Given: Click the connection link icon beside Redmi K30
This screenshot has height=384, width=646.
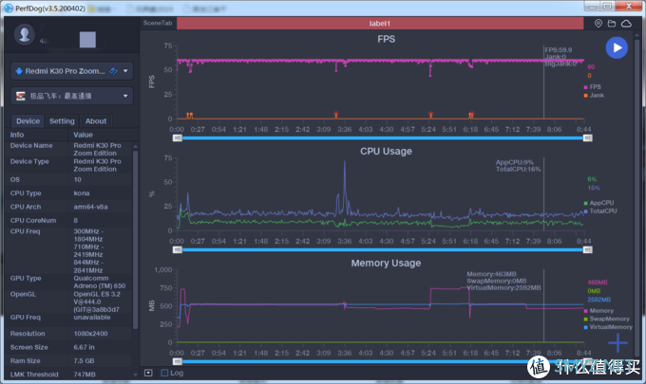Looking at the screenshot, I should pos(113,71).
